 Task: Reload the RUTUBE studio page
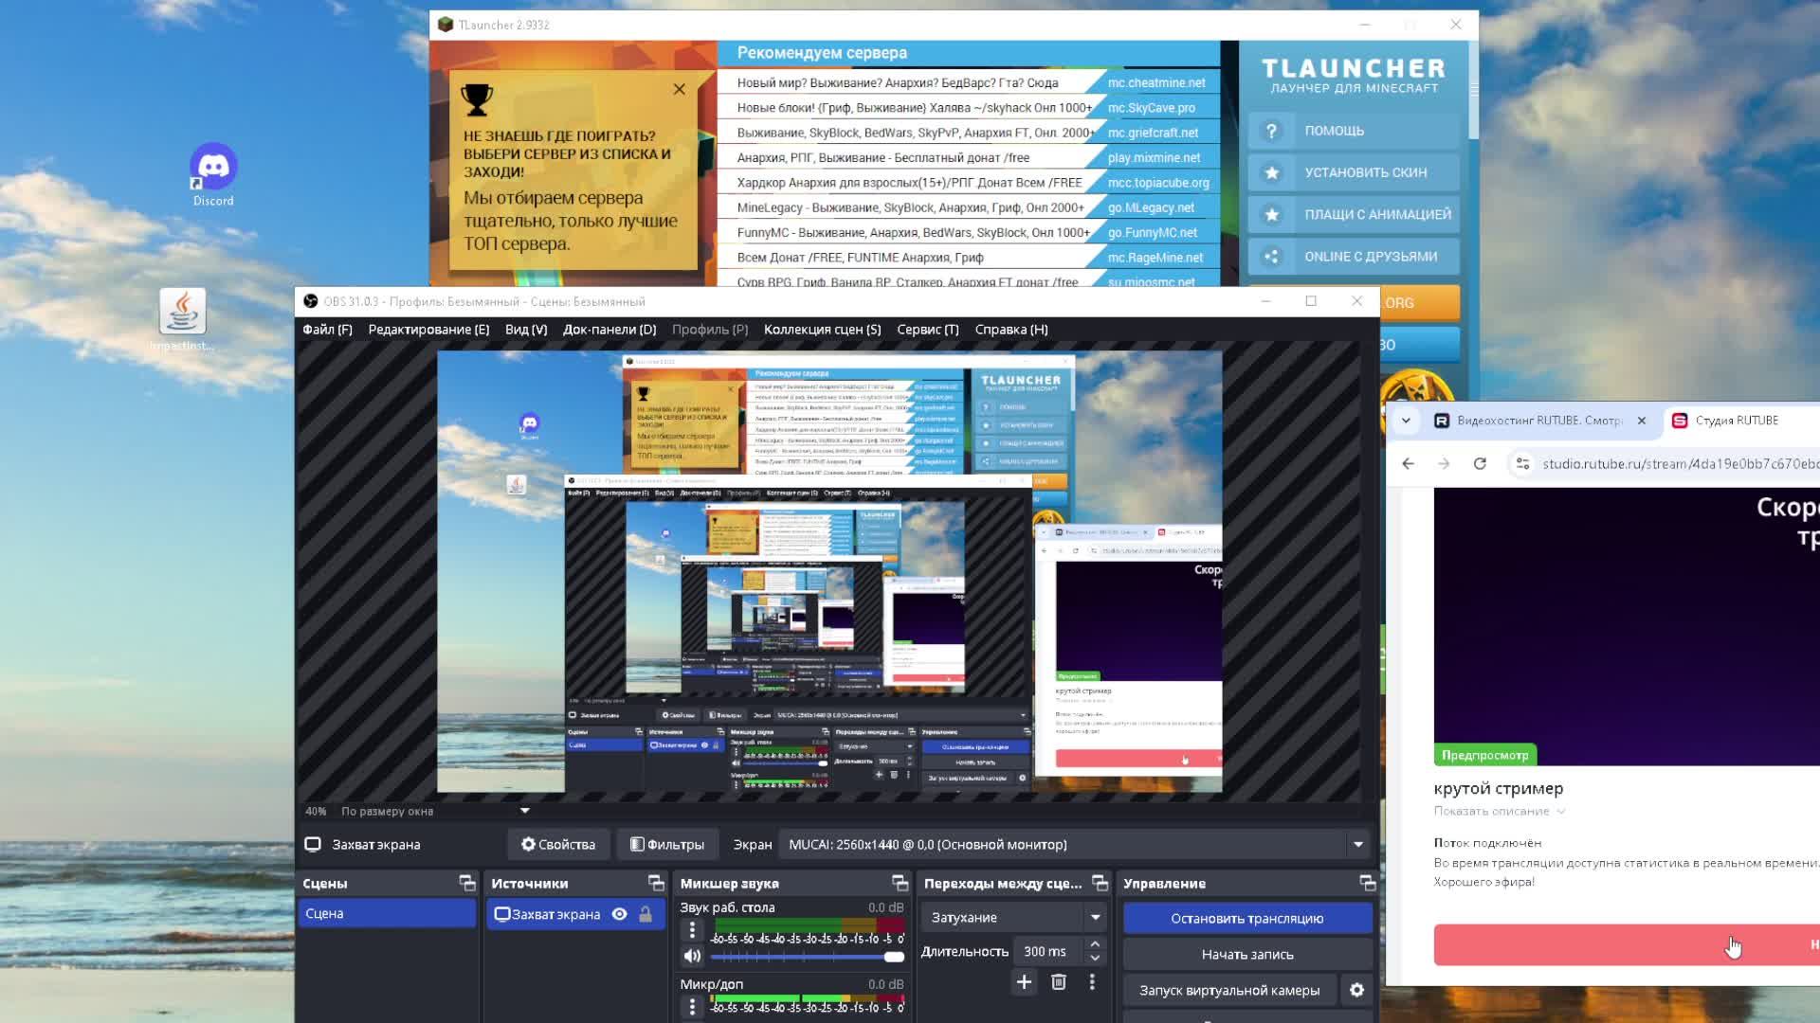1480,464
